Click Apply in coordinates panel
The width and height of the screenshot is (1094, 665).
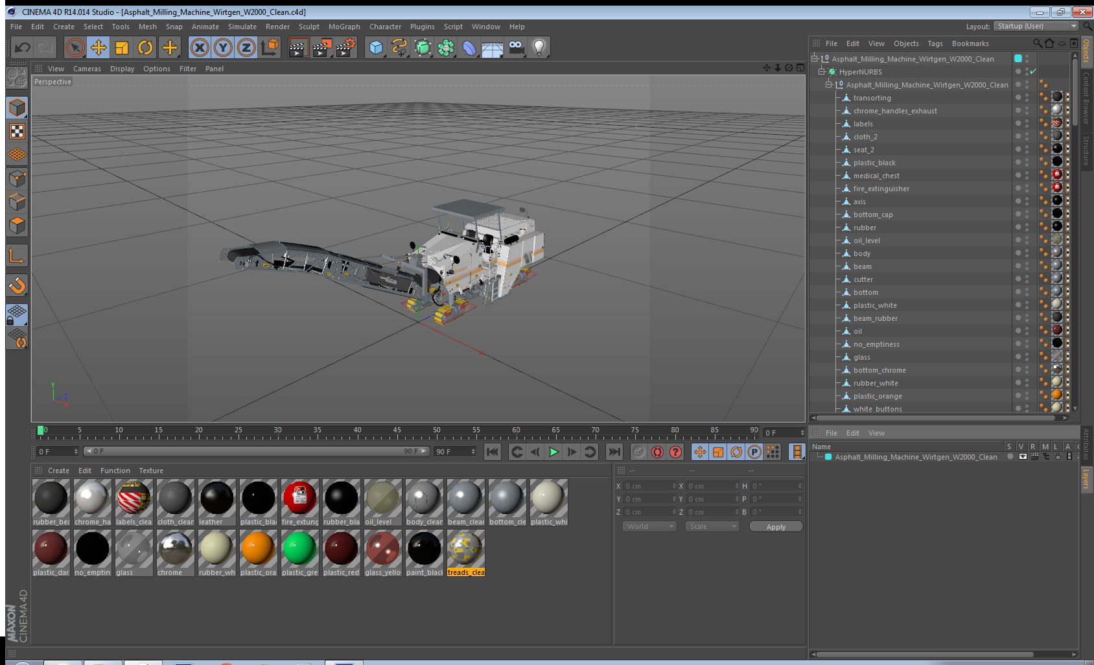tap(776, 527)
